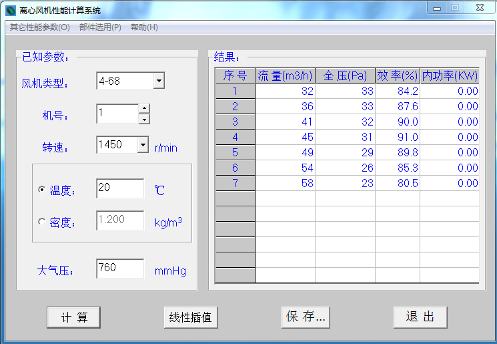This screenshot has width=497, height=344.
Task: Select row header number 2
Action: tap(235, 106)
